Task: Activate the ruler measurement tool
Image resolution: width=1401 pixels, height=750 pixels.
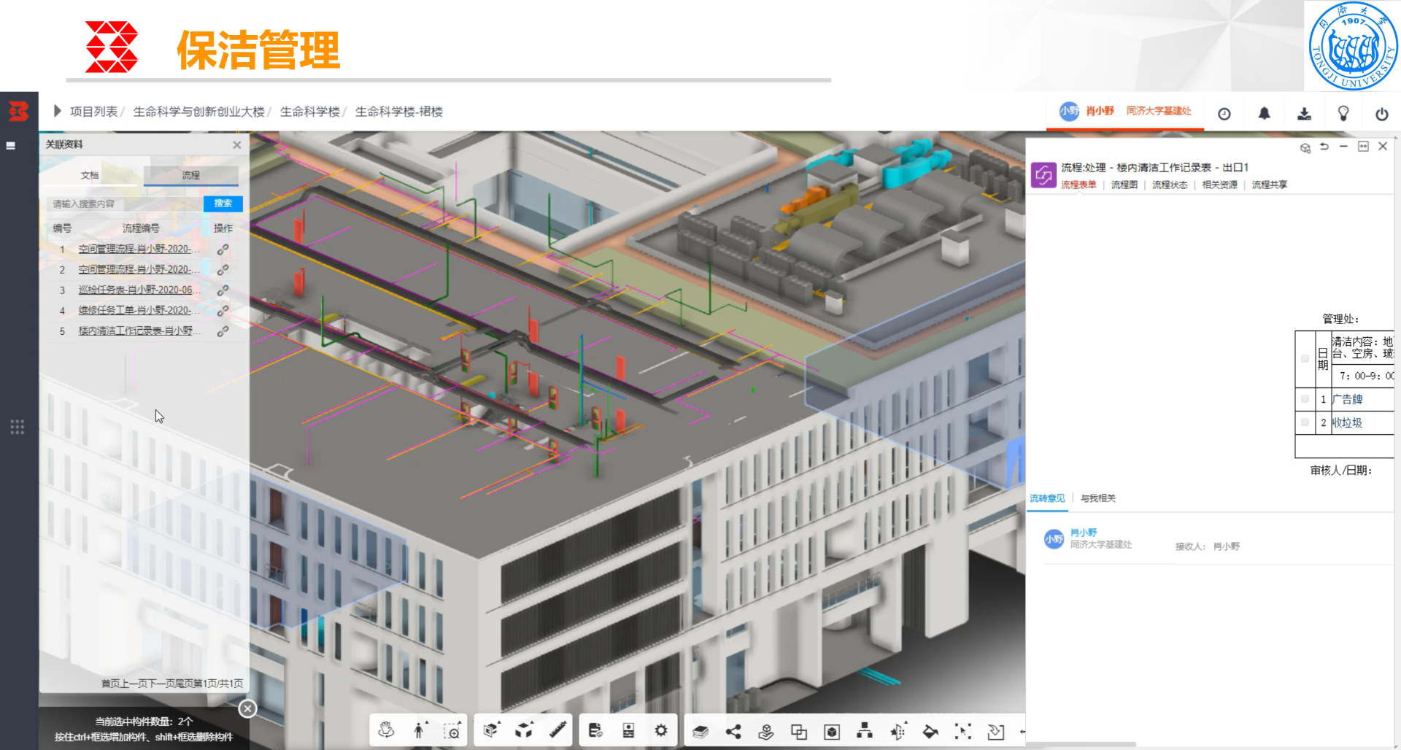Action: (557, 730)
